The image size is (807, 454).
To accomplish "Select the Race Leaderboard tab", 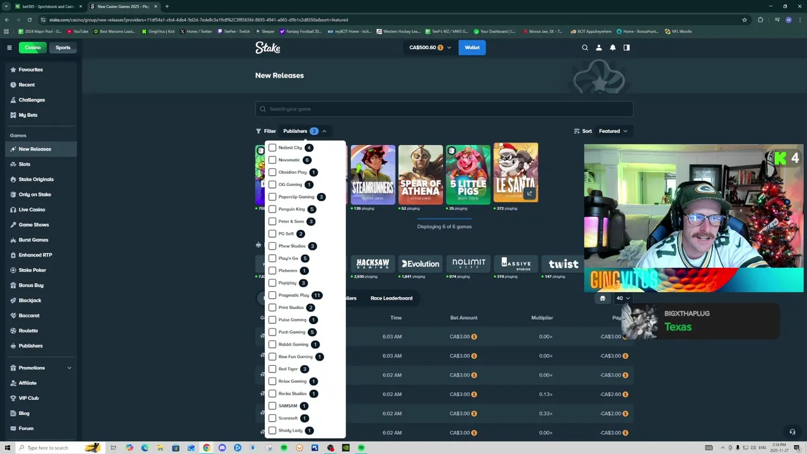I will tap(392, 298).
